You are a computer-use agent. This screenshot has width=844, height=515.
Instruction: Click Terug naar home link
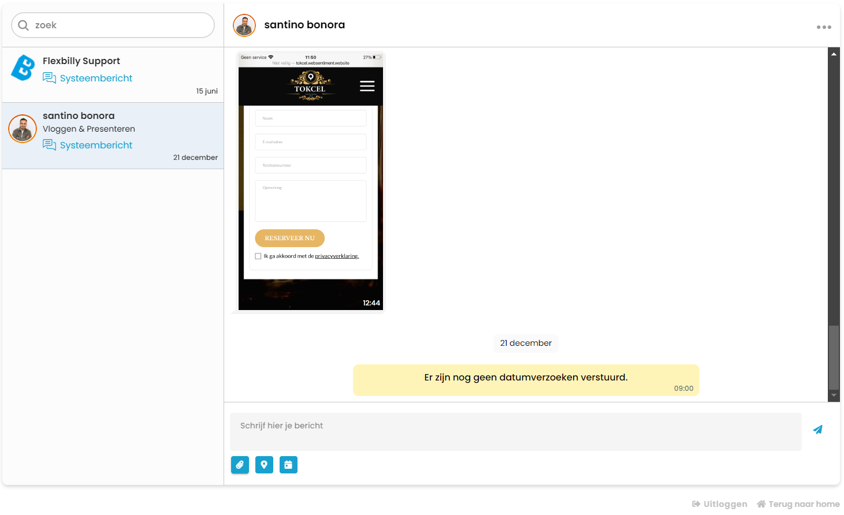[x=798, y=504]
